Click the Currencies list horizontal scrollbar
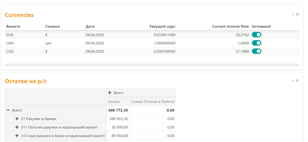Screen dimensions: 308x142 click(152, 65)
